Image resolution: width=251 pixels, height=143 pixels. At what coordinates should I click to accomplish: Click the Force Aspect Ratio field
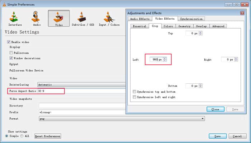coord(81,91)
